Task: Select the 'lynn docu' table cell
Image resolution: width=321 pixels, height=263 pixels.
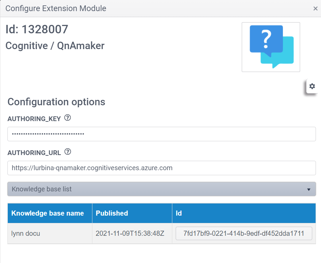Action: 50,233
